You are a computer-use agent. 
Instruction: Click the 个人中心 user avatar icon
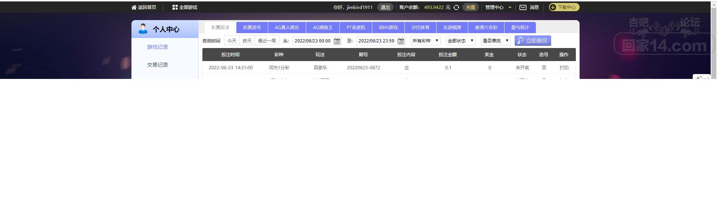tap(143, 29)
